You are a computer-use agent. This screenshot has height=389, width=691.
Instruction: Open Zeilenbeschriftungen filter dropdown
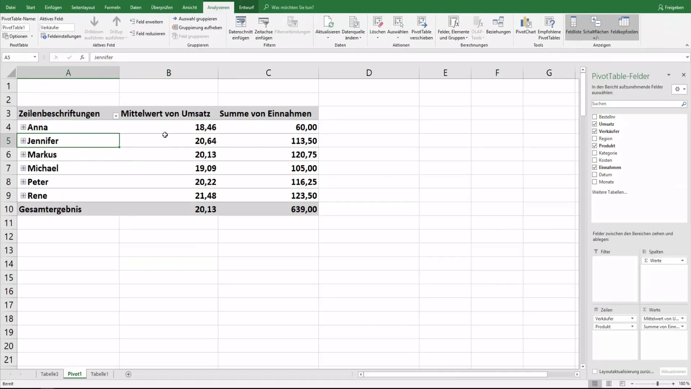click(x=116, y=116)
